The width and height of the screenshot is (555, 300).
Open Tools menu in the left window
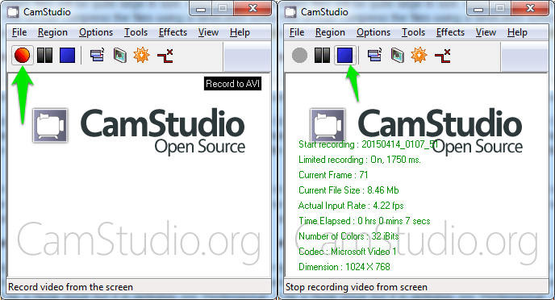[x=136, y=32]
